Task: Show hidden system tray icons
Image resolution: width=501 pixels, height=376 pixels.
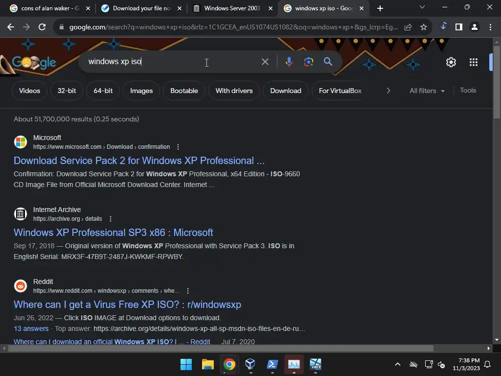Action: click(x=397, y=364)
